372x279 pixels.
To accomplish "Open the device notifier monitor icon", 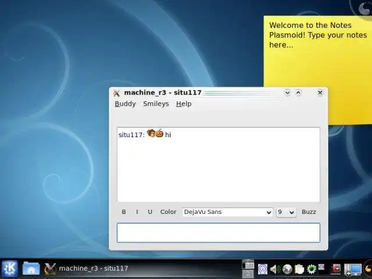I will 353,270.
